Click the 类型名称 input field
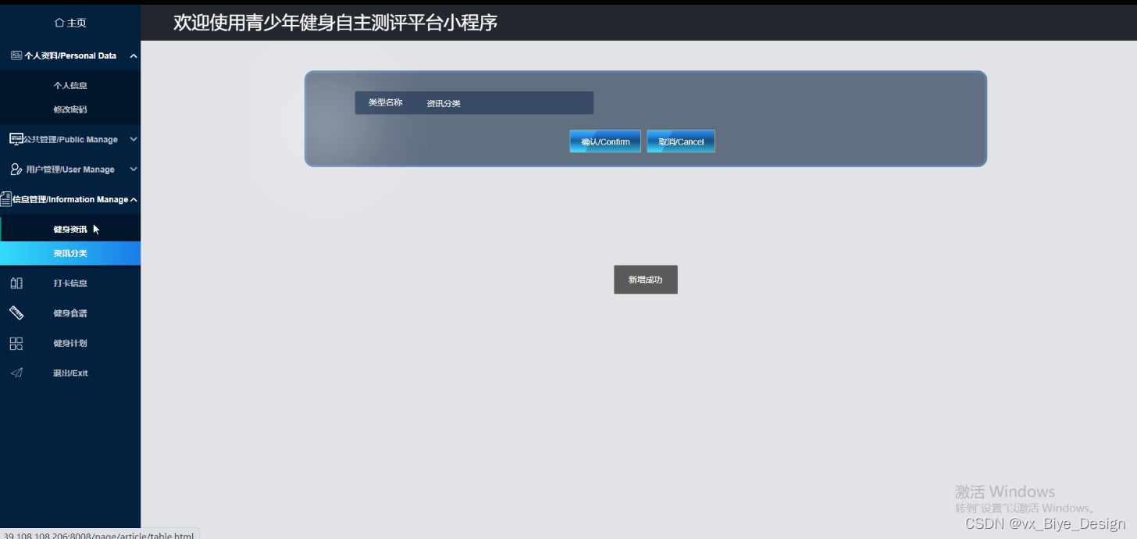The height and width of the screenshot is (539, 1137). 504,103
